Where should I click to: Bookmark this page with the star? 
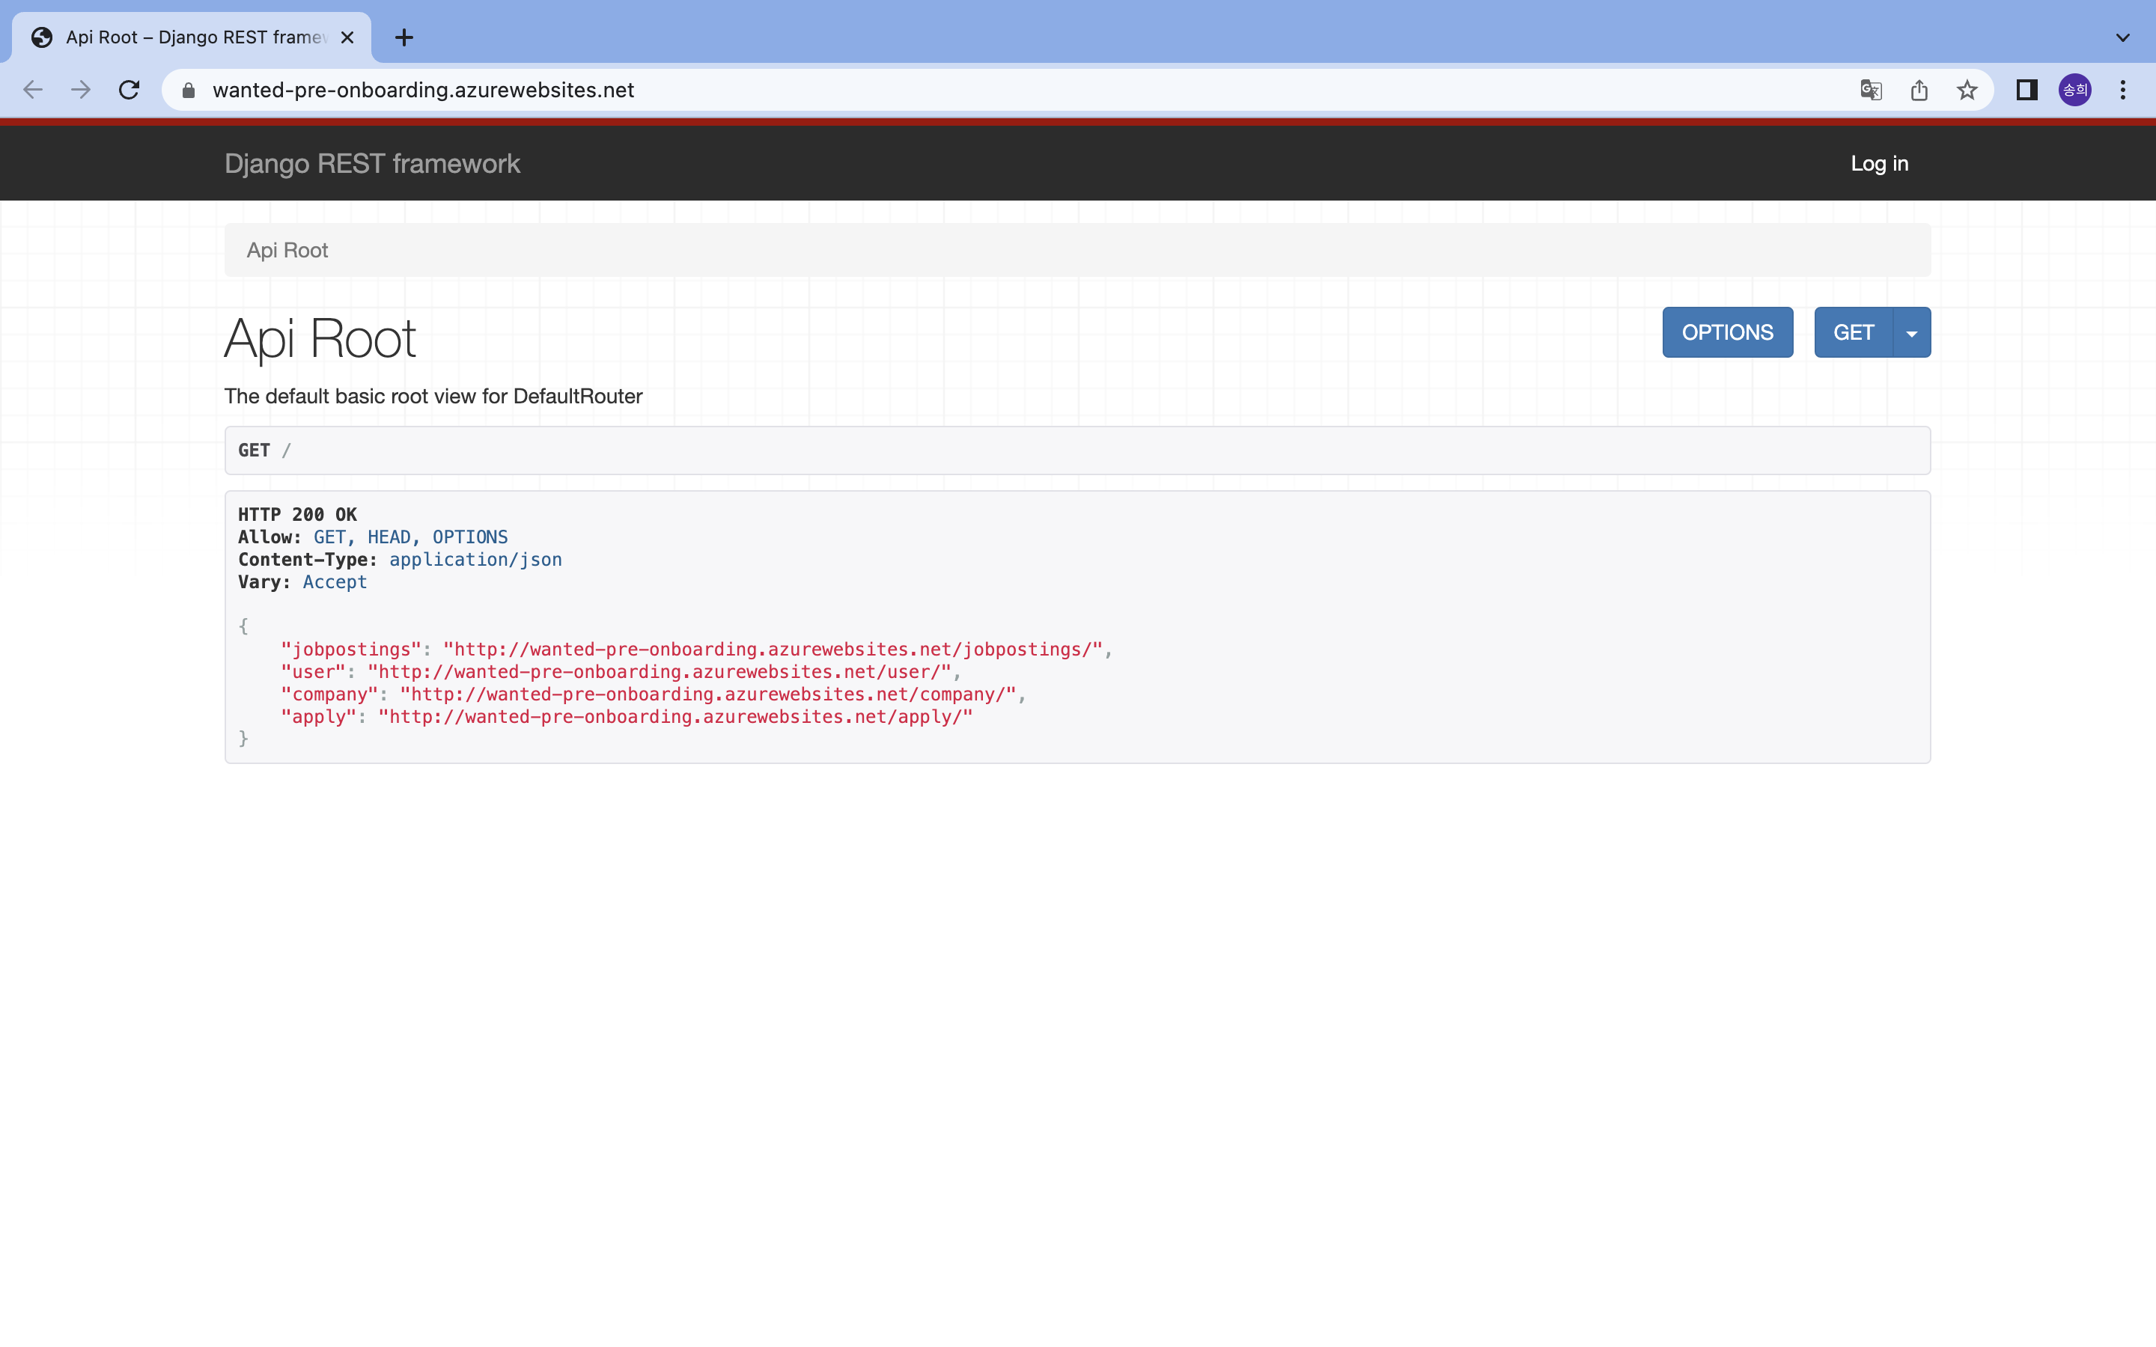(1967, 90)
